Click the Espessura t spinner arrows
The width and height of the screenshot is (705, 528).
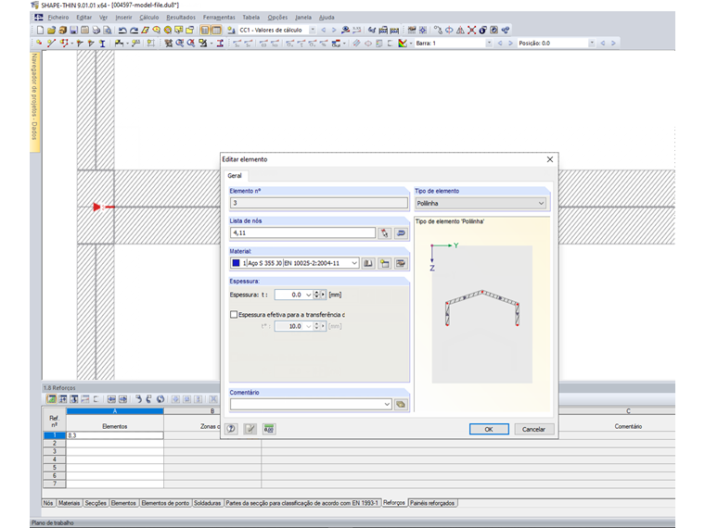click(x=316, y=295)
